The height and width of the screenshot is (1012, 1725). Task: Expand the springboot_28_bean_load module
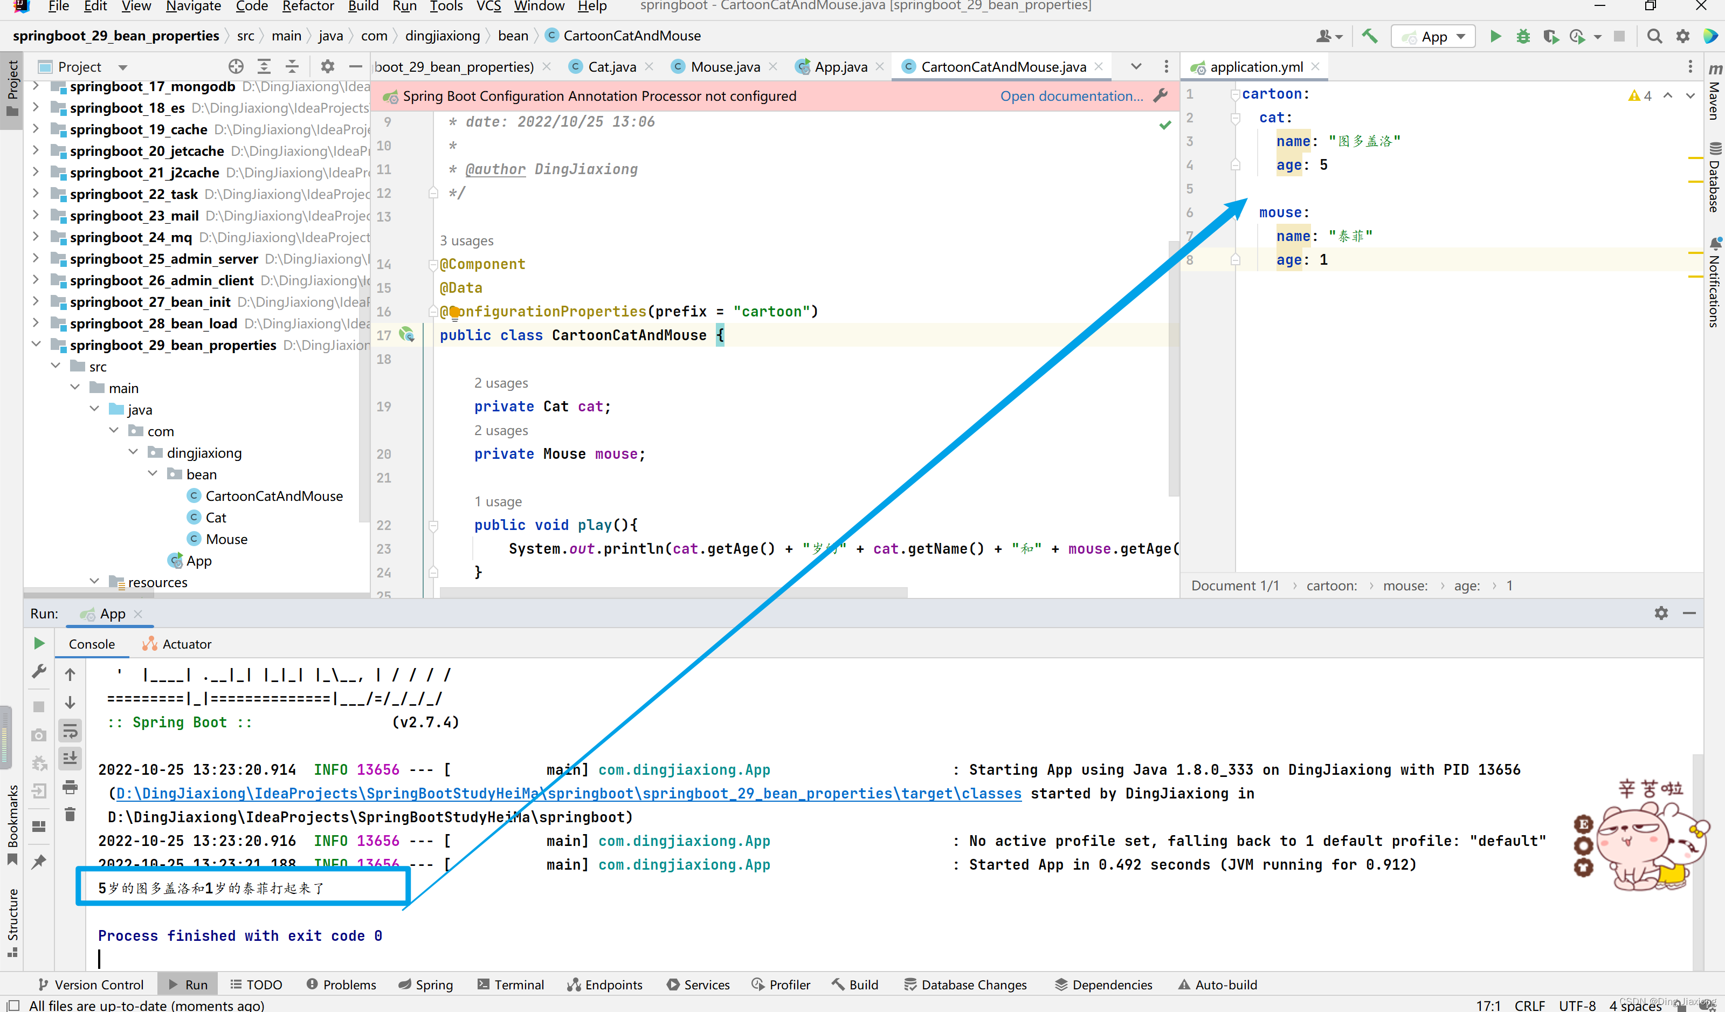tap(36, 322)
